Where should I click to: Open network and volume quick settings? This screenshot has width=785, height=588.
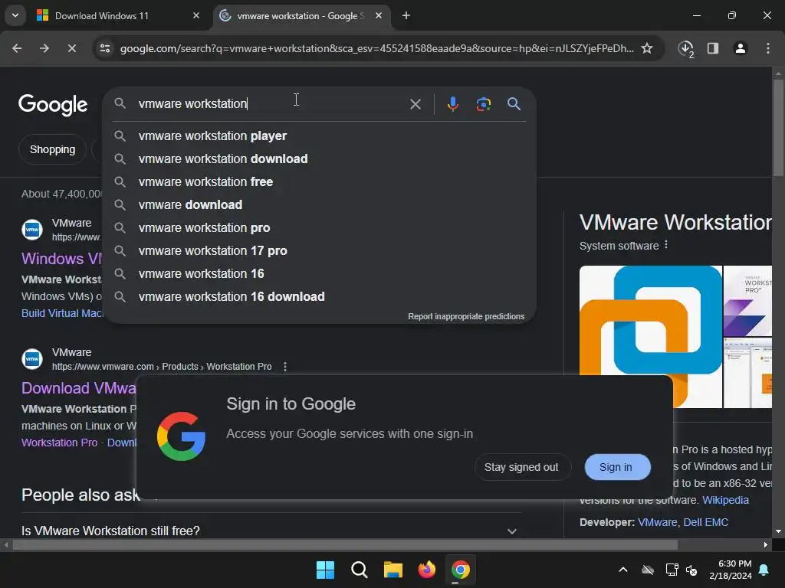682,570
